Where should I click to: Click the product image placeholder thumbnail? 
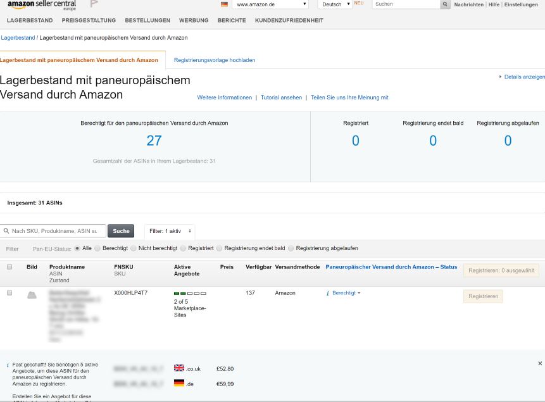coord(32,295)
